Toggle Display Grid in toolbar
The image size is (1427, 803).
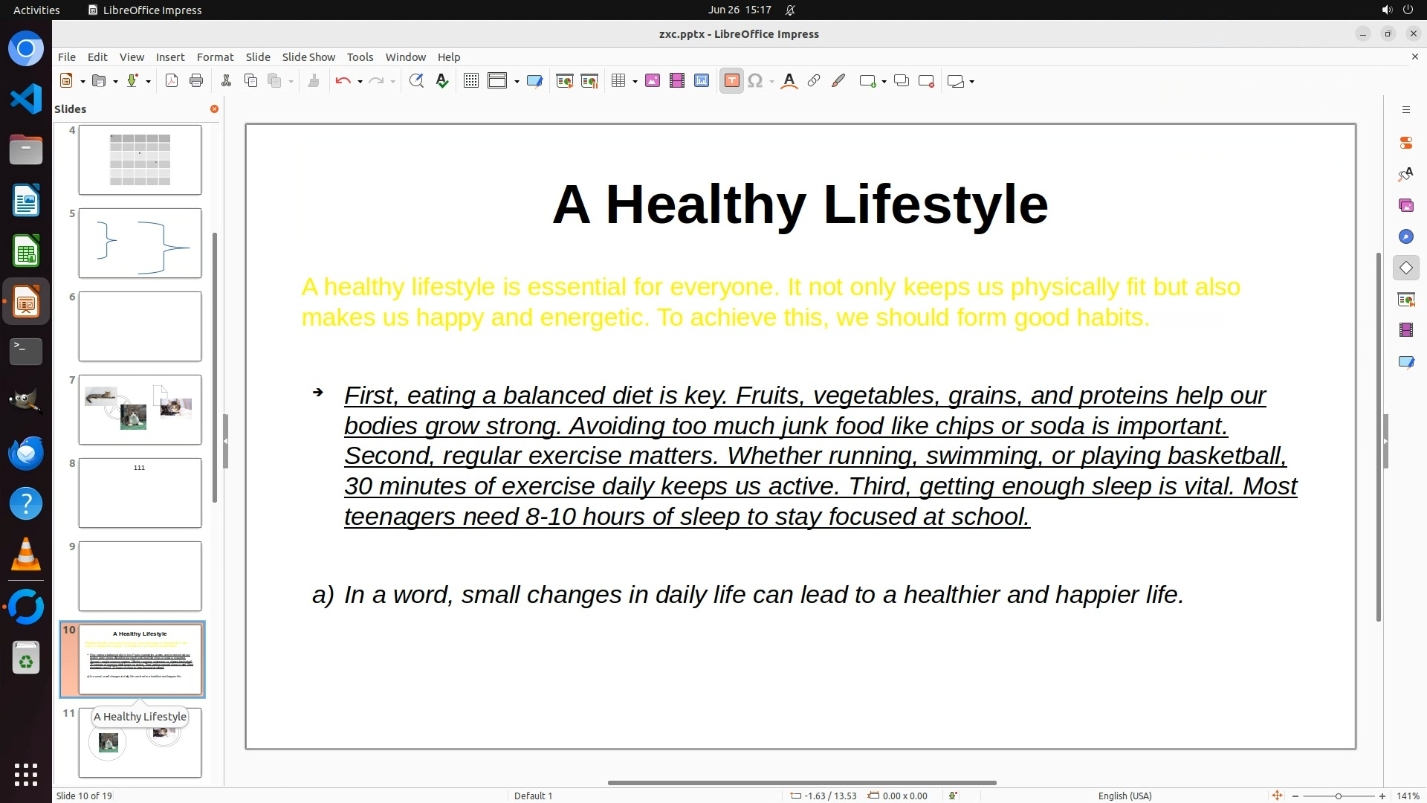[x=471, y=81]
